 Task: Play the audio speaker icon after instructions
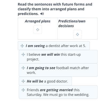(x=42, y=14)
